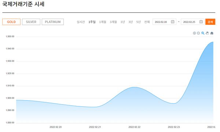
Task: Choose the 실시간 realtime range
Action: pos(81,22)
